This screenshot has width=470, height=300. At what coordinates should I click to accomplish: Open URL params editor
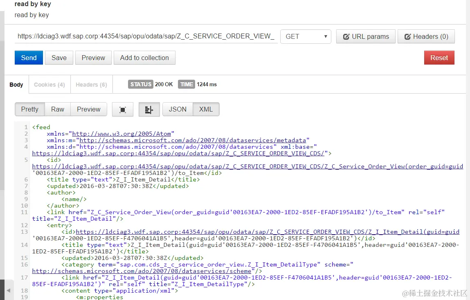click(x=366, y=36)
